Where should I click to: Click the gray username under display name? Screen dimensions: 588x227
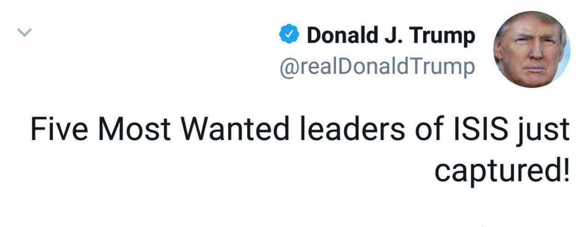click(377, 67)
